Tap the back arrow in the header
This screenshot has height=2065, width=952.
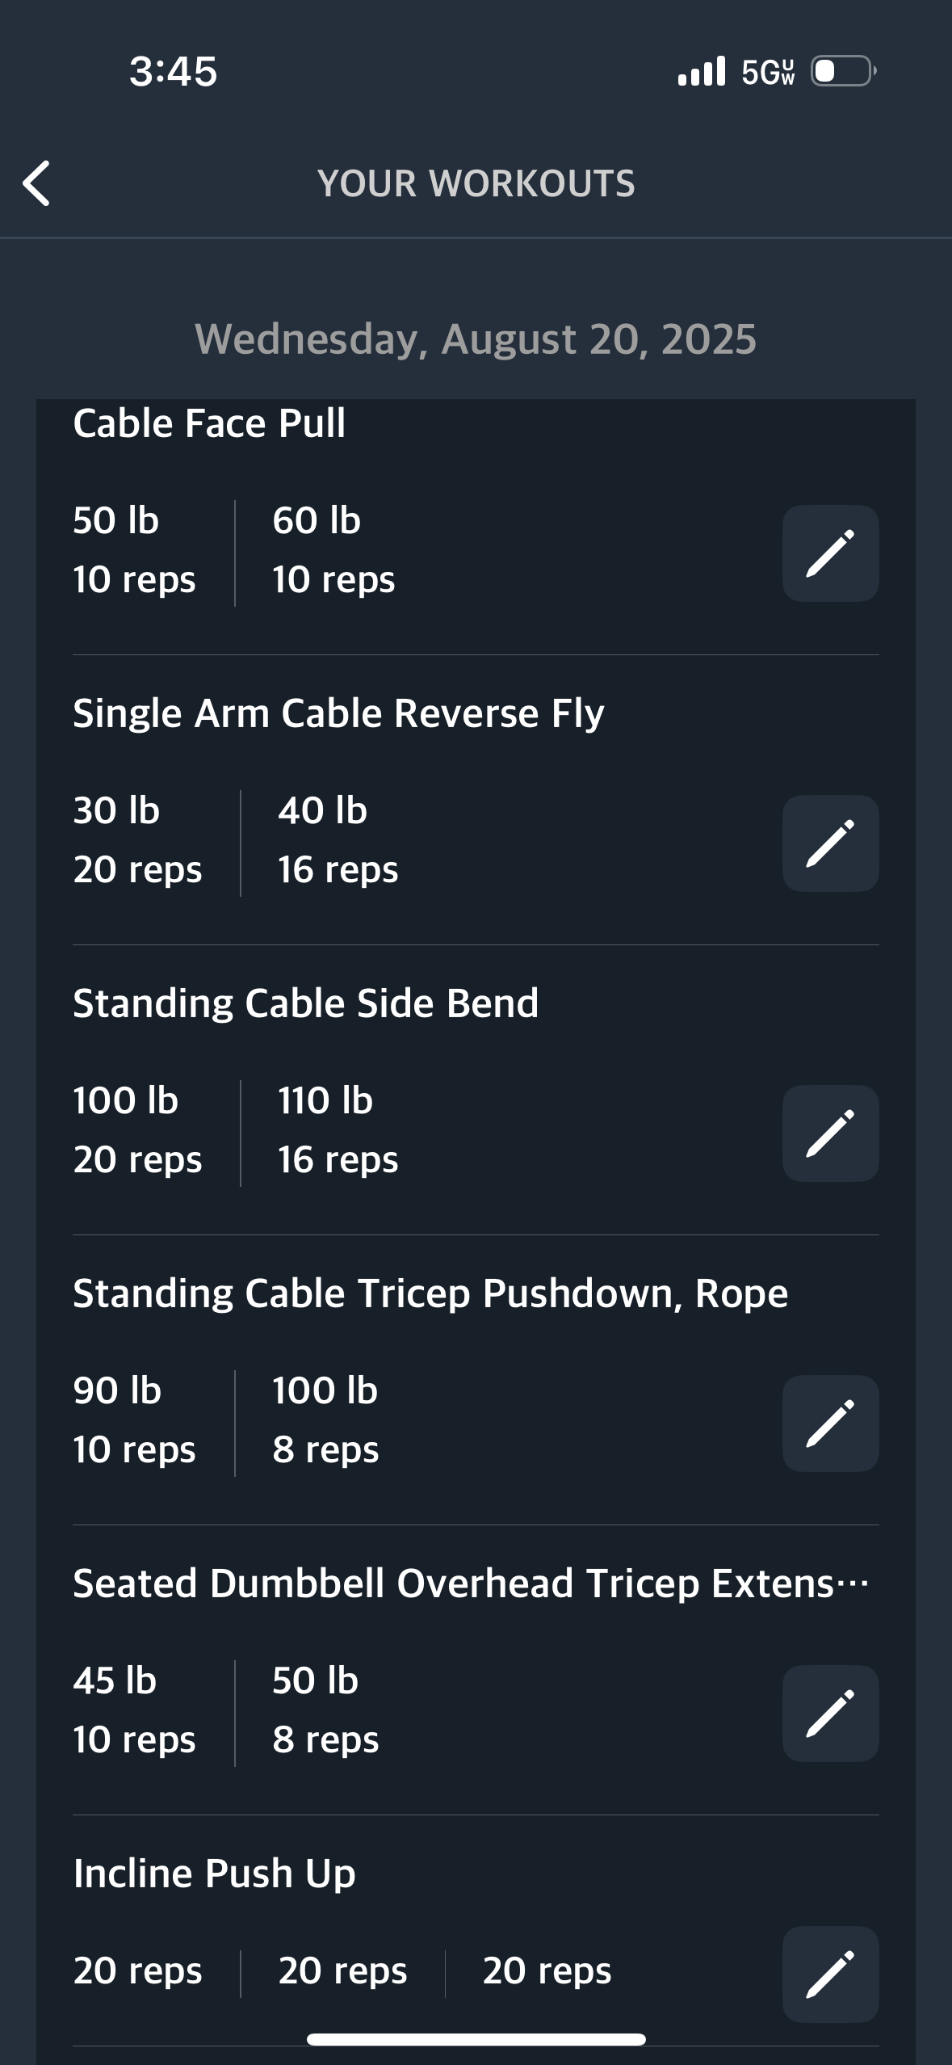37,183
